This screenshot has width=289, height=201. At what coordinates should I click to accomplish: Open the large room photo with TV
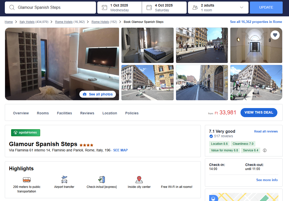click(x=62, y=64)
